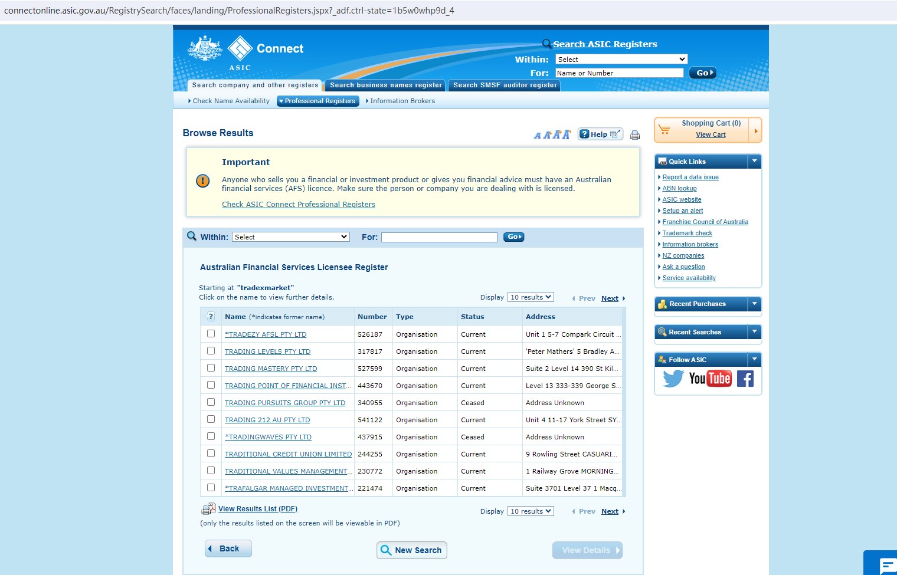The height and width of the screenshot is (575, 897).
Task: Start a New Search
Action: pyautogui.click(x=412, y=550)
